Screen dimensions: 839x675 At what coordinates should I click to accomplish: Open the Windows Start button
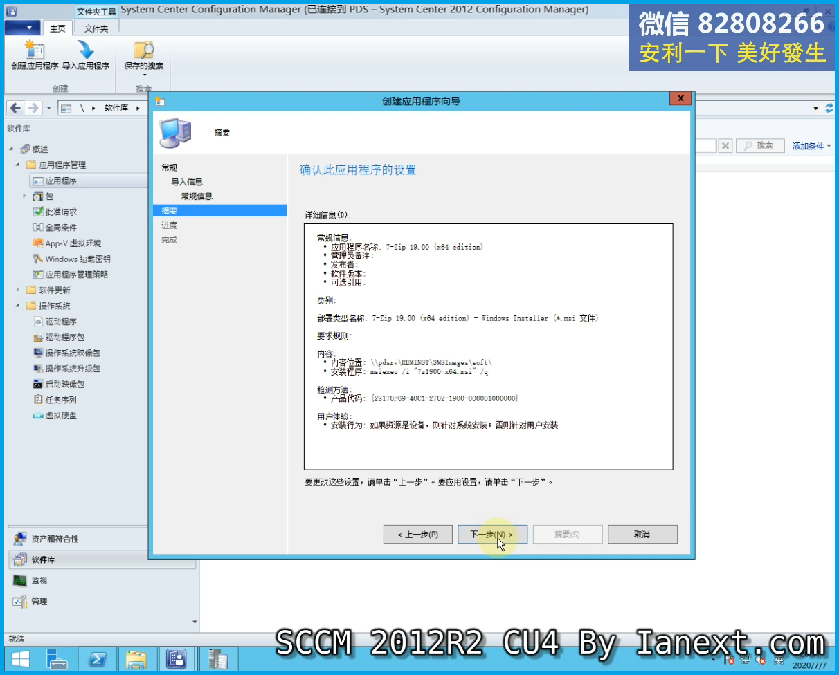click(x=20, y=659)
